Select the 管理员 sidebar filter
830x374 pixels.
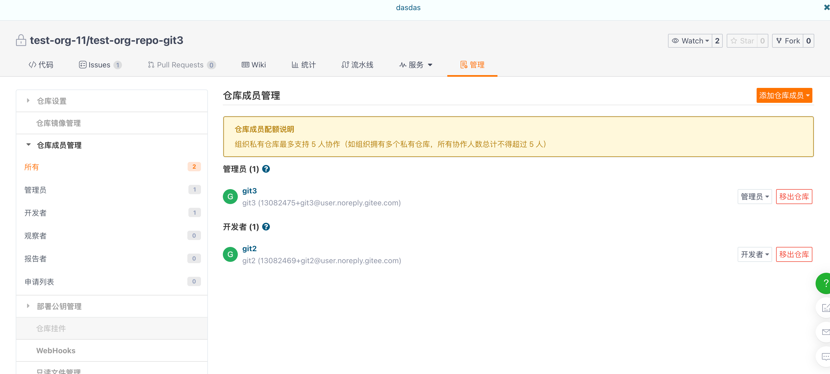[112, 190]
